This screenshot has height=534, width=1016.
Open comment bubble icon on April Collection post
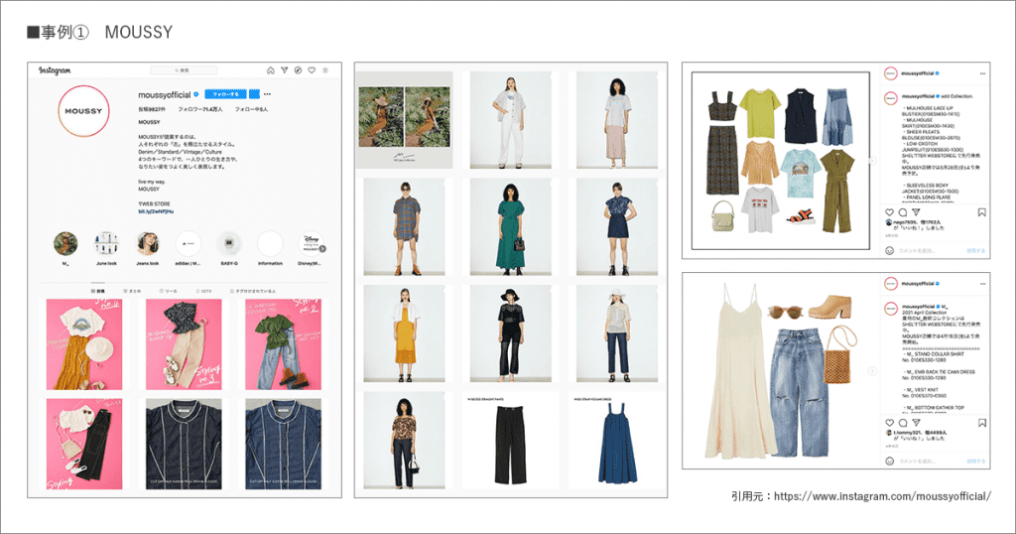[x=903, y=423]
